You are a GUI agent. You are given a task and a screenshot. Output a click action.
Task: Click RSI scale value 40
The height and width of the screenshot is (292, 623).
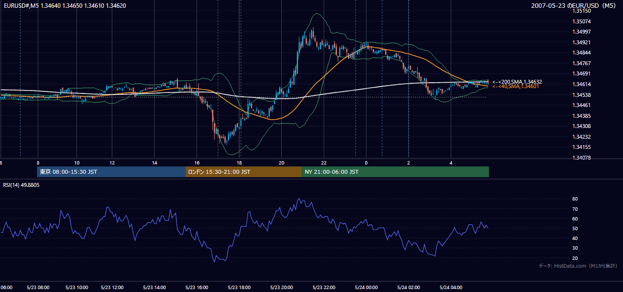(x=575, y=238)
